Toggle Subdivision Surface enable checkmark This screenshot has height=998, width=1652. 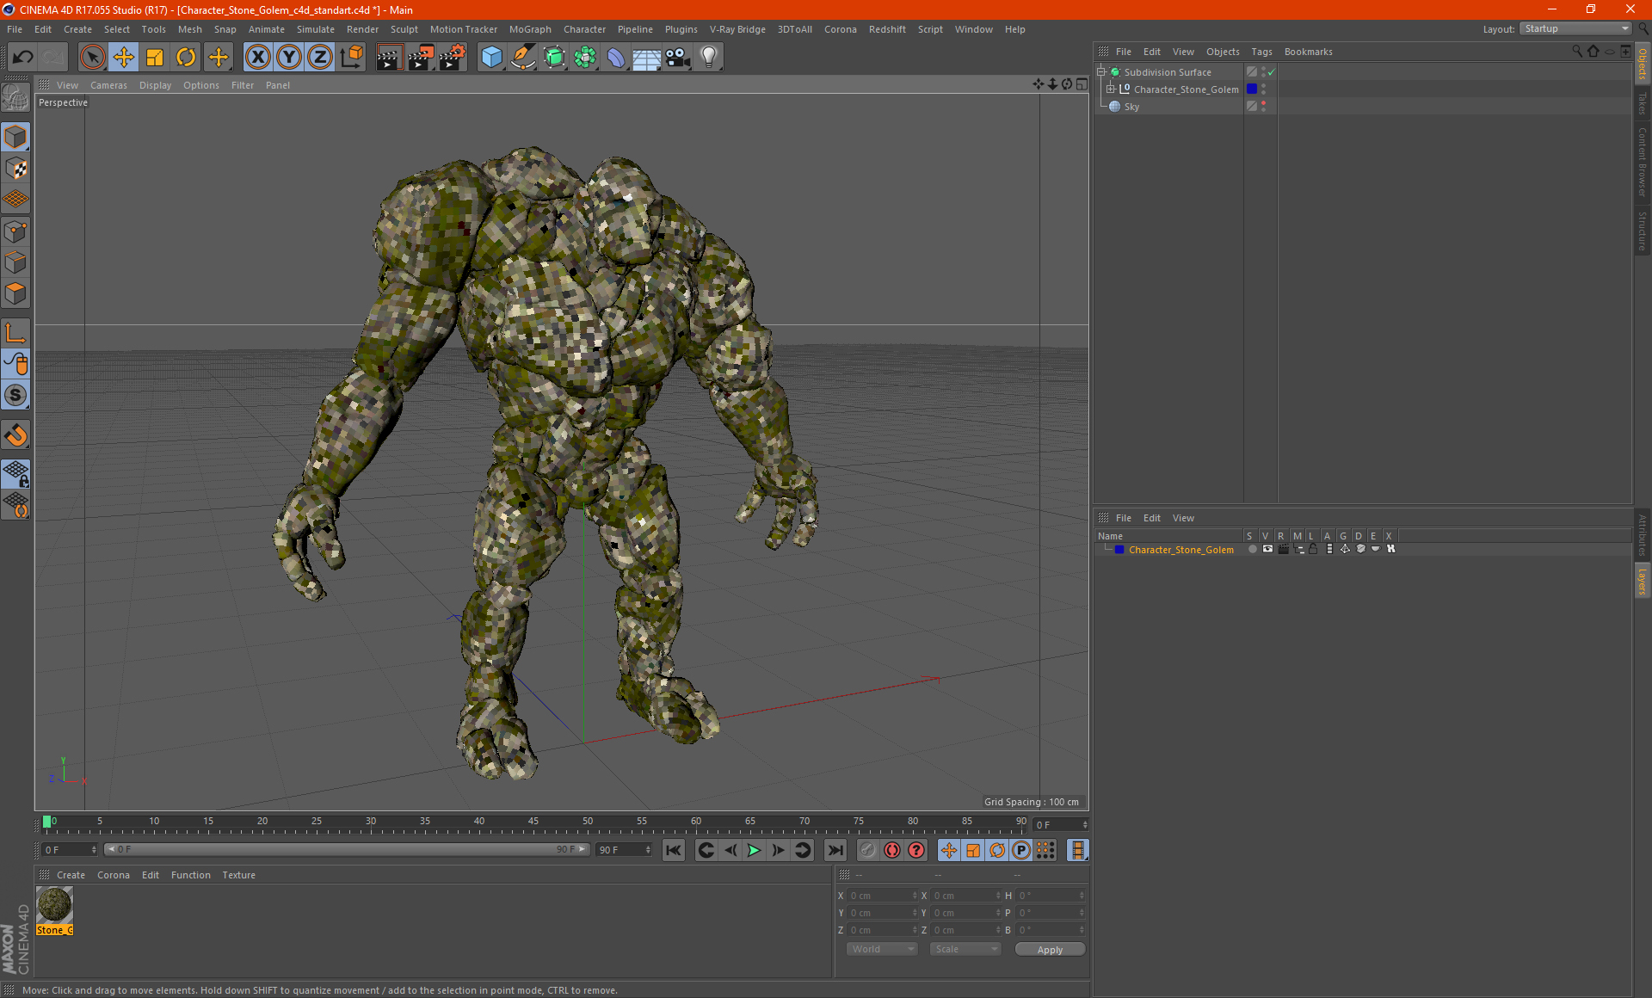tap(1271, 72)
